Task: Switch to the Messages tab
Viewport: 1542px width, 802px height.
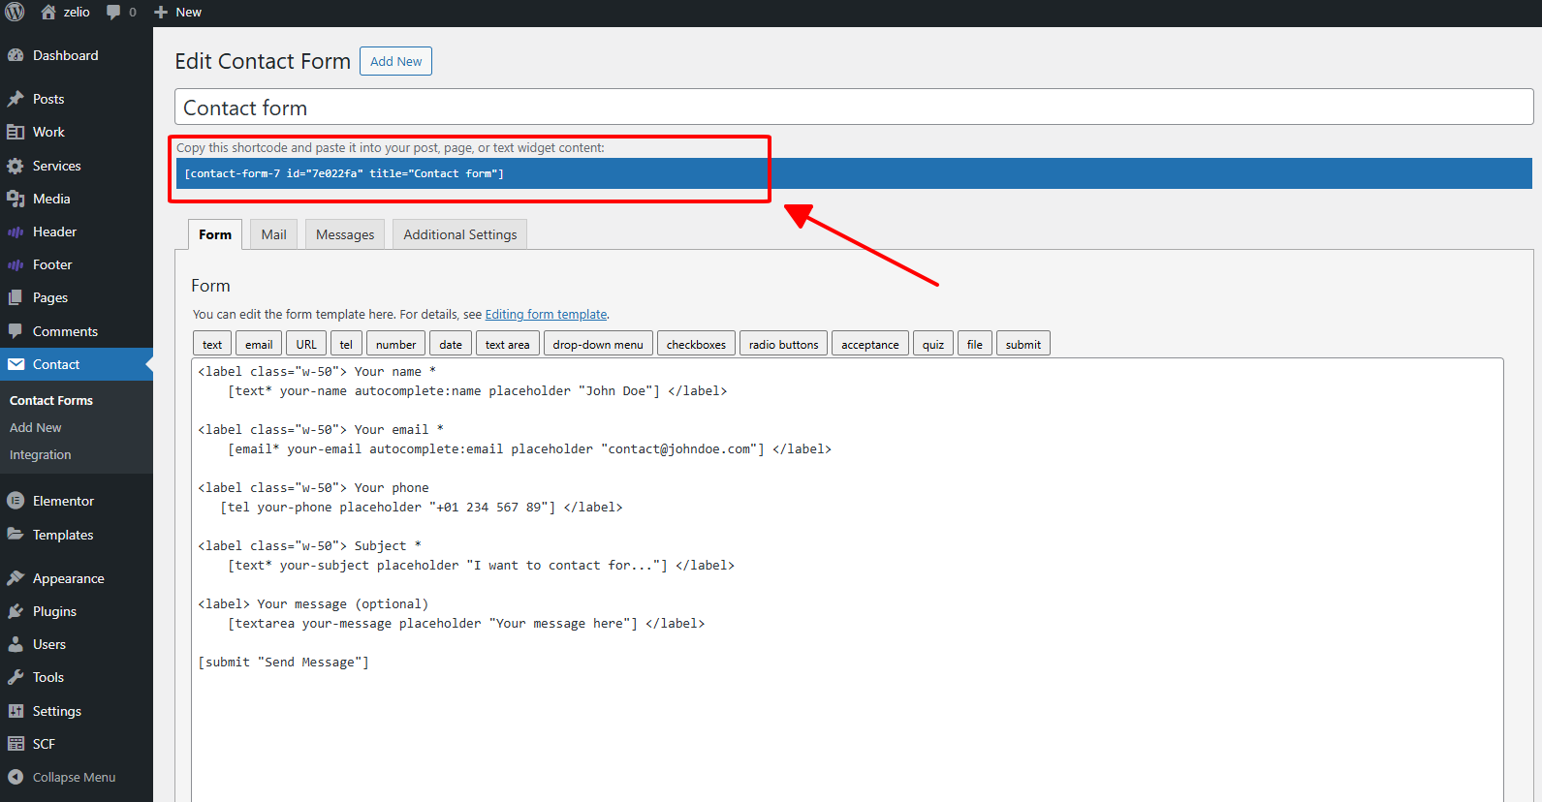Action: pos(345,234)
